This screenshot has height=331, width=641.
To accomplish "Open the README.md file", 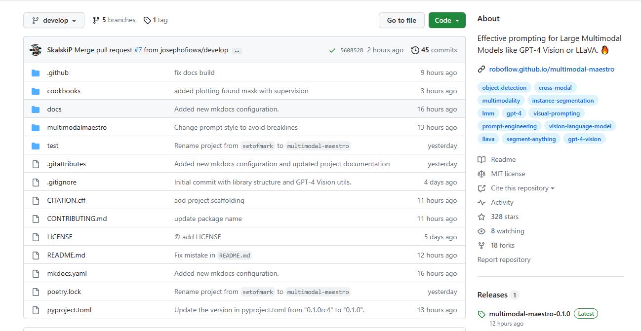I will click(66, 256).
